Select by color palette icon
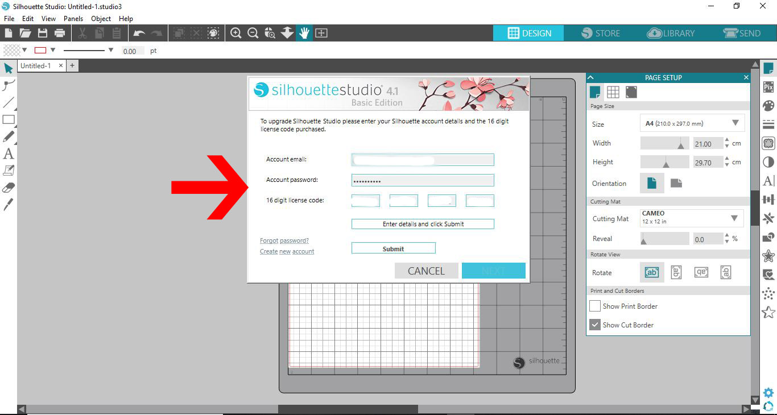Screen dimensions: 777x415 point(213,33)
